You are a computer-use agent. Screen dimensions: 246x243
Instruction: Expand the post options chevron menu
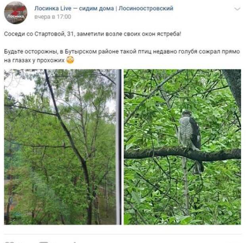[x=237, y=9]
